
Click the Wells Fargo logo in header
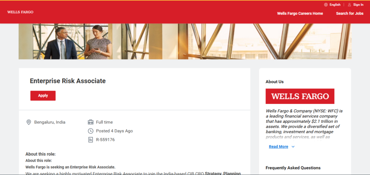click(20, 12)
